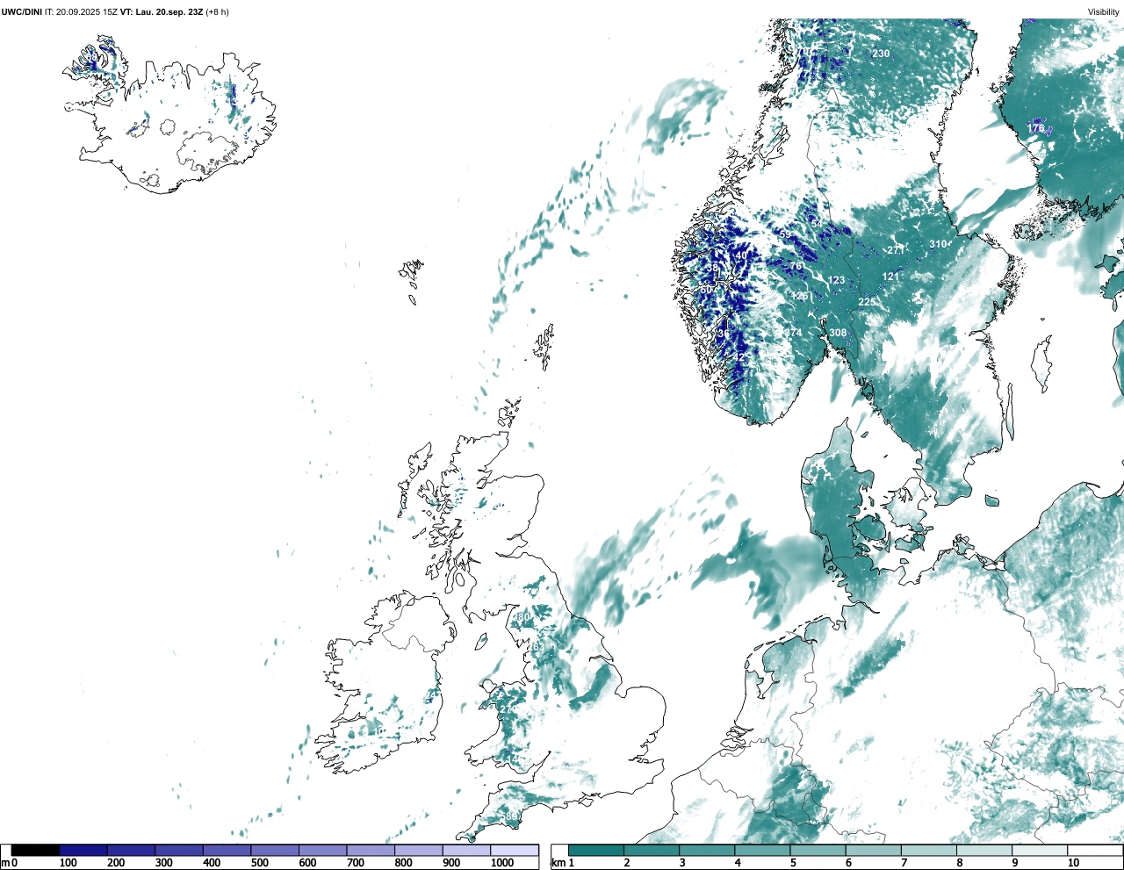1124x870 pixels.
Task: Click the 7–8 km pale teal swatch
Action: tap(929, 850)
